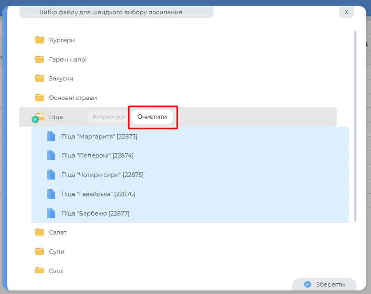The height and width of the screenshot is (294, 371).
Task: Click the Салат folder icon
Action: click(39, 232)
